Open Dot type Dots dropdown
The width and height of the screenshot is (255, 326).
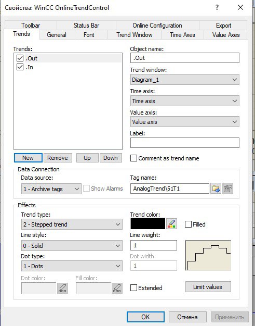(x=72, y=266)
